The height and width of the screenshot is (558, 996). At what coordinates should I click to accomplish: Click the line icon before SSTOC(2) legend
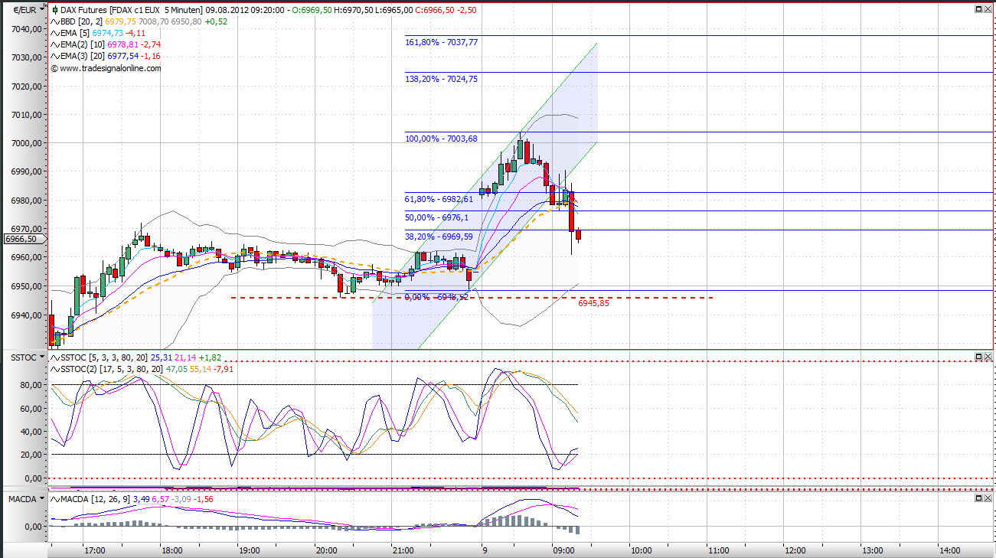click(x=55, y=369)
